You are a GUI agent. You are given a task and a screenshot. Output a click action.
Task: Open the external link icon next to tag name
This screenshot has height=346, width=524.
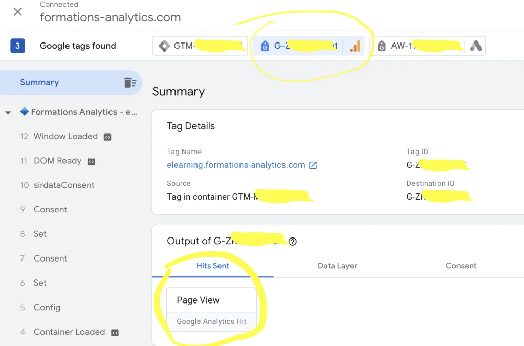(313, 165)
